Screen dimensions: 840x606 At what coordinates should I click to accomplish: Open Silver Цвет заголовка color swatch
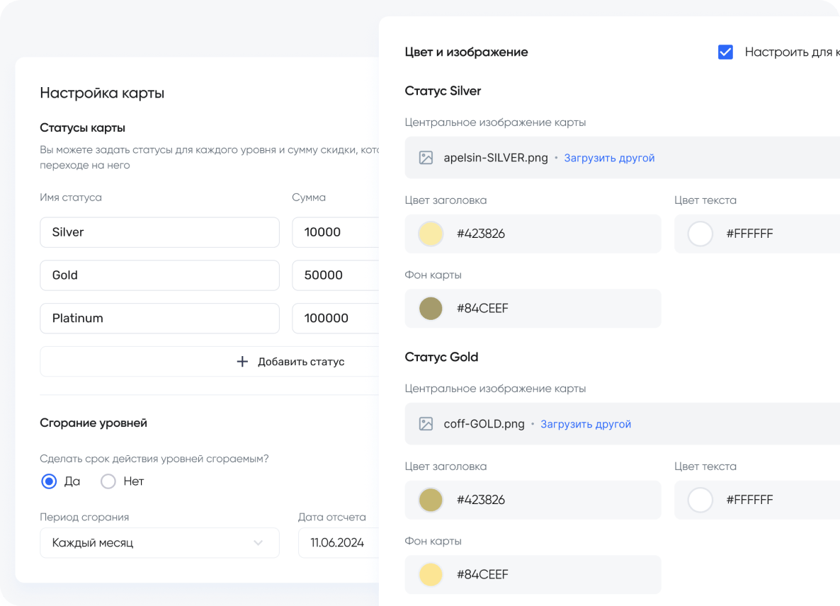(431, 234)
